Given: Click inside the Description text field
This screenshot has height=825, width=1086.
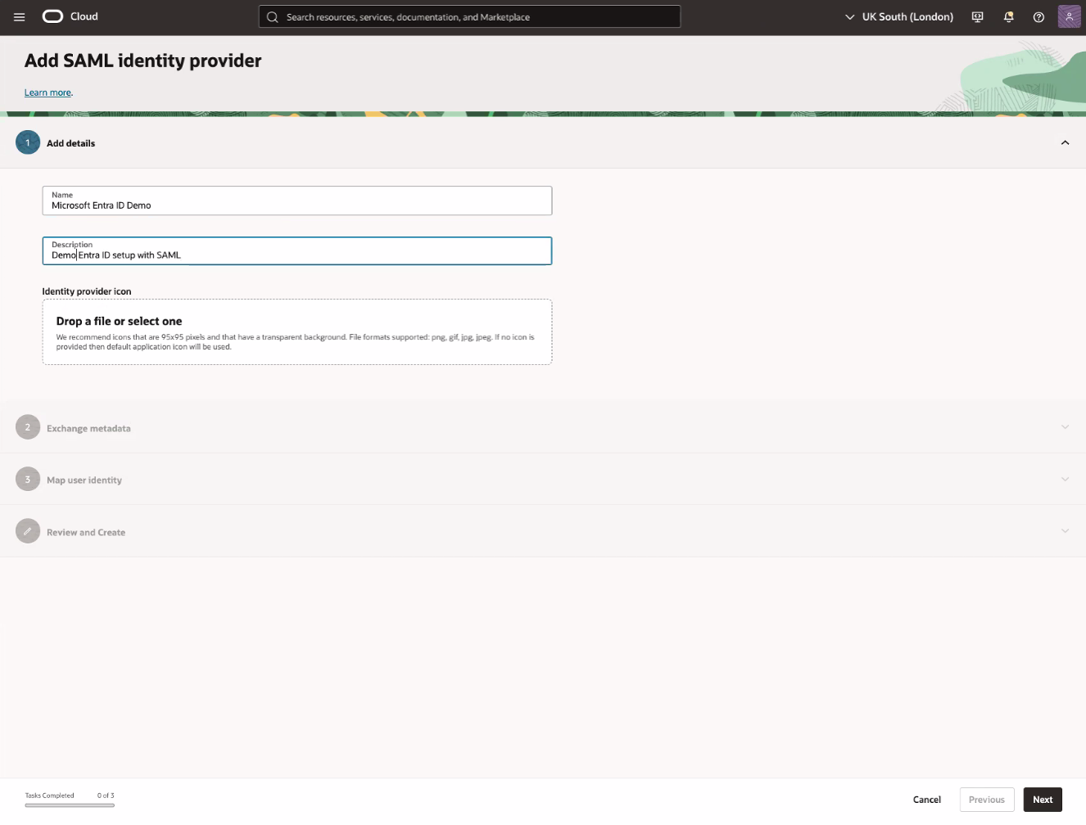Looking at the screenshot, I should (296, 255).
